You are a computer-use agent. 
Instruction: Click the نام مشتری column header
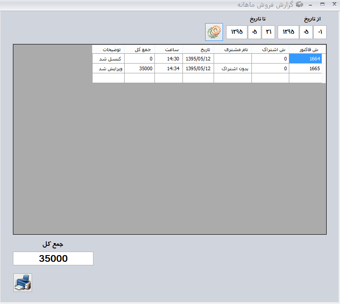(x=233, y=50)
